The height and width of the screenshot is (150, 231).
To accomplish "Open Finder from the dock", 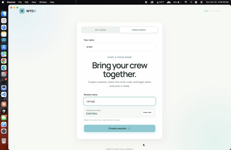I will 4,14.
